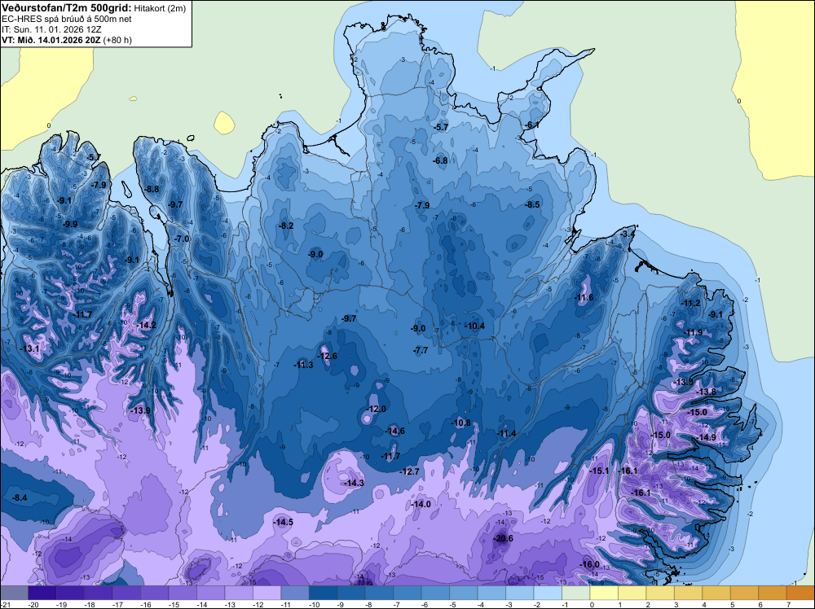Image resolution: width=815 pixels, height=609 pixels.
Task: Select the -11.3 temperature label
Action: click(303, 365)
